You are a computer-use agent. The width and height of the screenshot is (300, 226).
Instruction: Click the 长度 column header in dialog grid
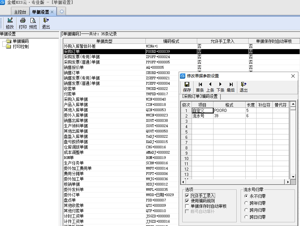tap(251, 105)
